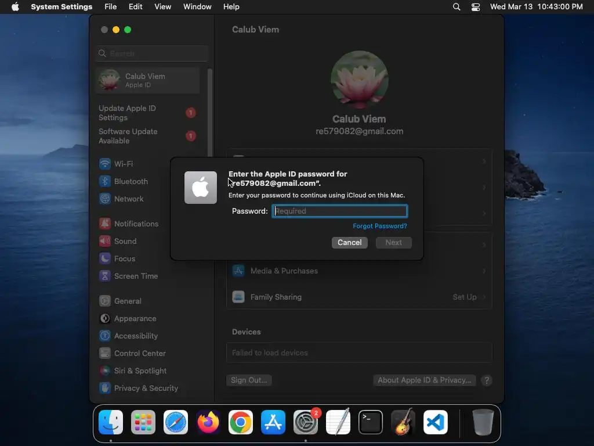Open the Window menu
Screen dimensions: 594x446
[197, 7]
